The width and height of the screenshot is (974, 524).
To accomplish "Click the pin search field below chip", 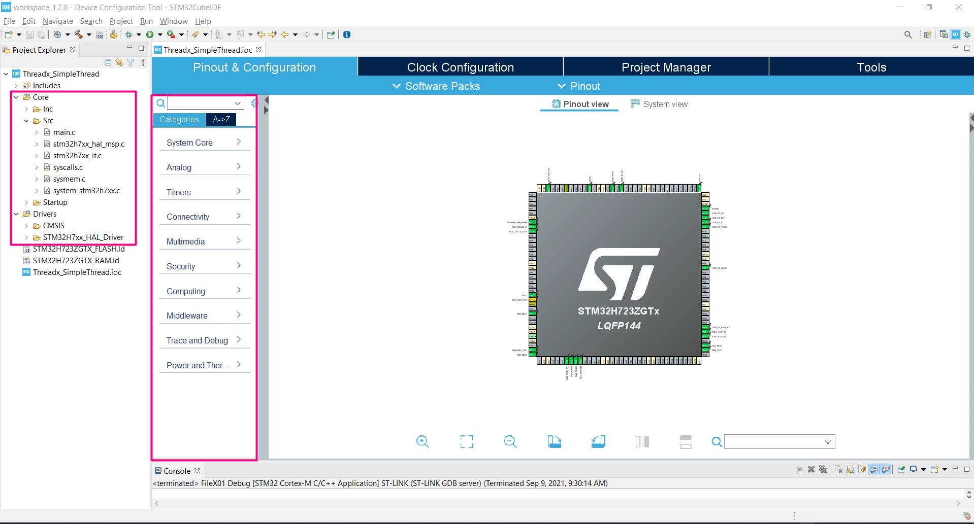I will tap(779, 441).
